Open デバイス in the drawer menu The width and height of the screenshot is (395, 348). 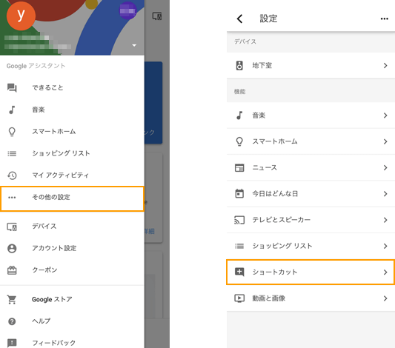click(72, 227)
